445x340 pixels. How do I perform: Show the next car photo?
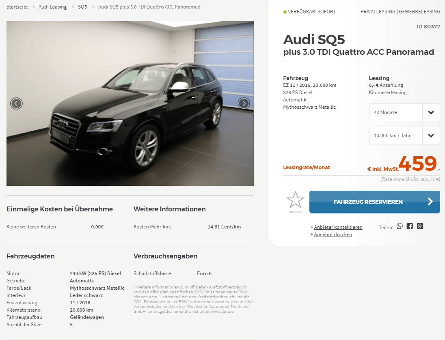tap(244, 103)
